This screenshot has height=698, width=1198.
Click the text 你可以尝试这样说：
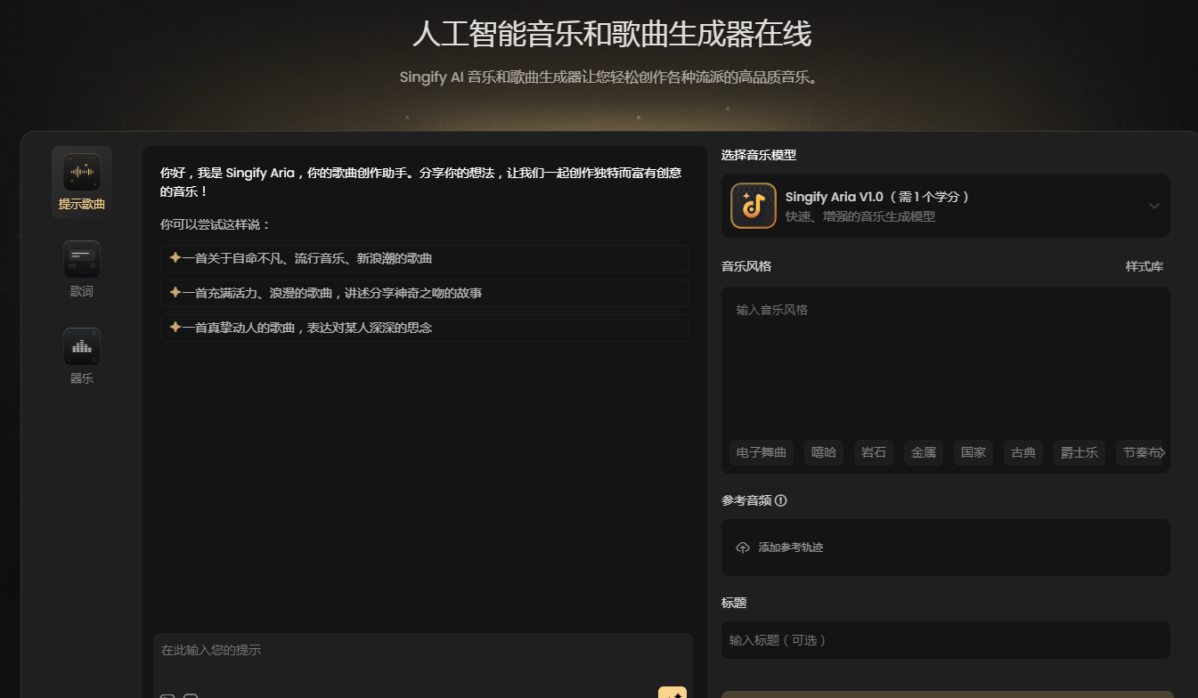pyautogui.click(x=216, y=224)
